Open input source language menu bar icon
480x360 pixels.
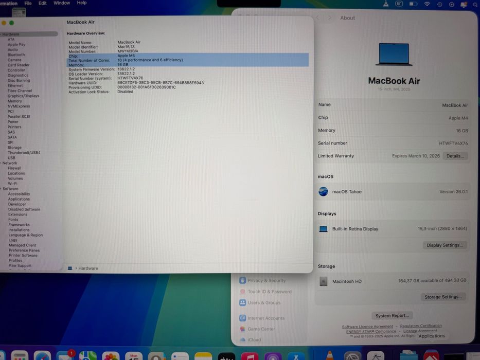(399, 4)
